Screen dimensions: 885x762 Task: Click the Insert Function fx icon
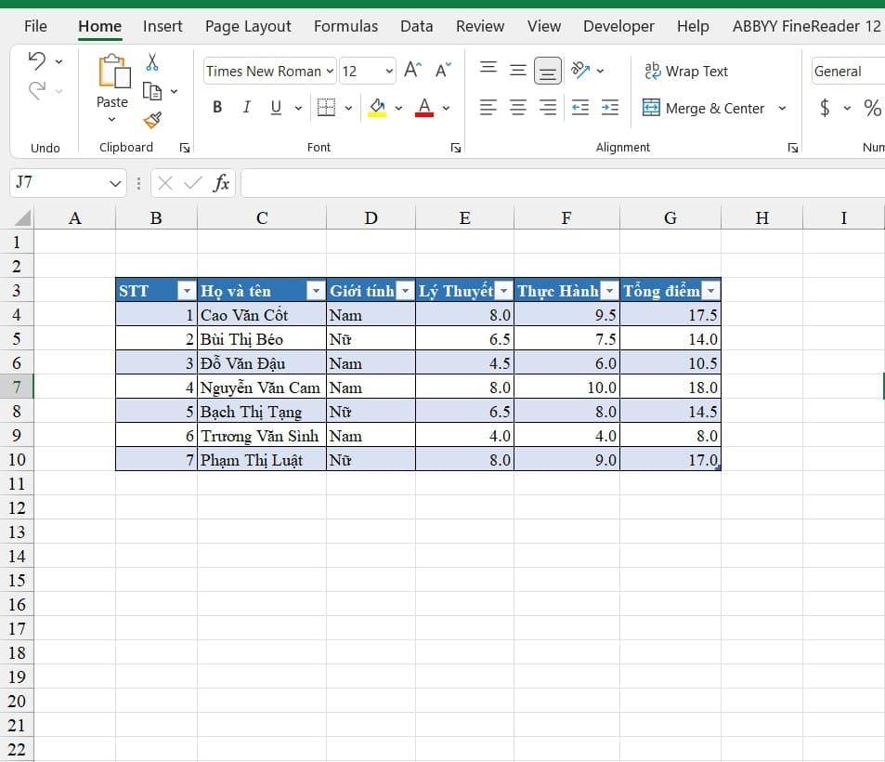pos(221,183)
